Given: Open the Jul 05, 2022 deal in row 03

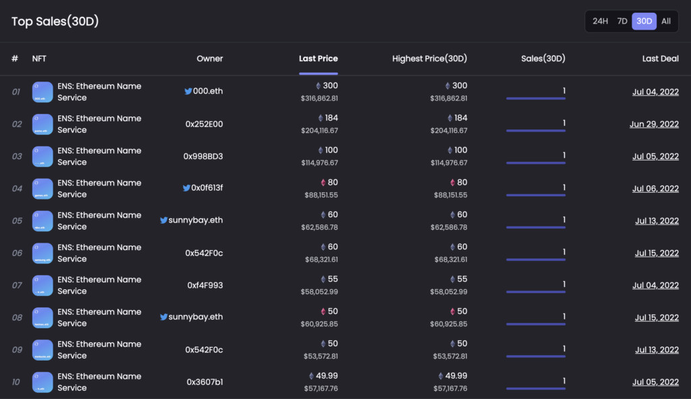Looking at the screenshot, I should click(x=655, y=156).
